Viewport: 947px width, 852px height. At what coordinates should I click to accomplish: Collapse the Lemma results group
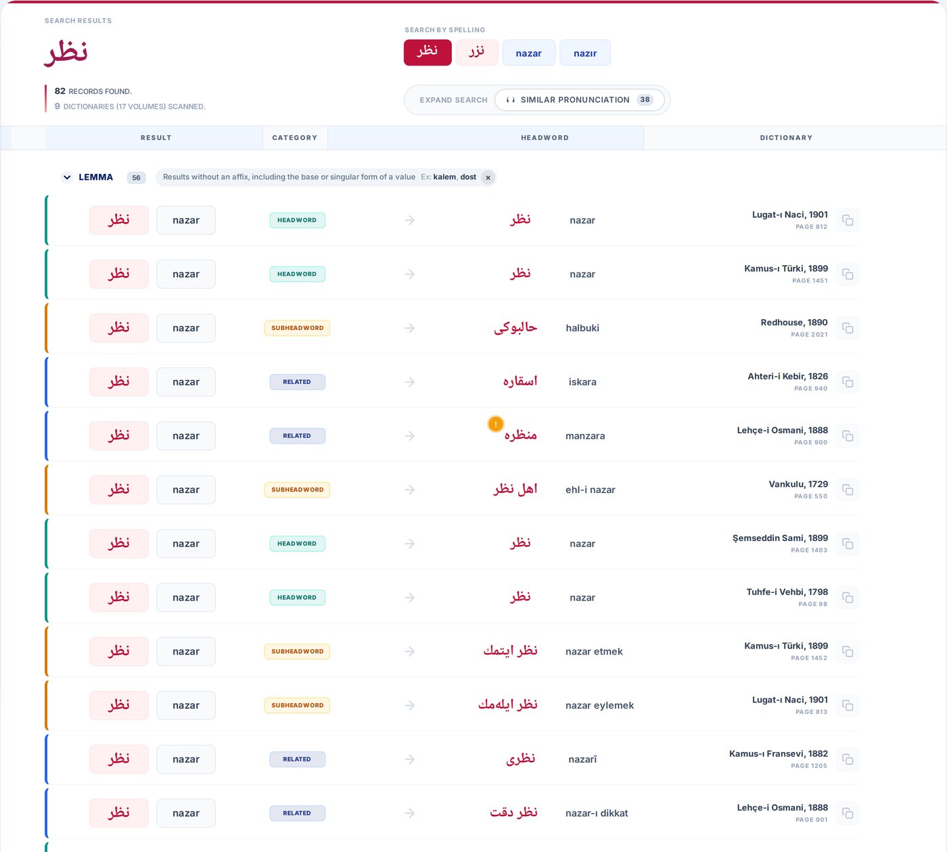tap(67, 177)
